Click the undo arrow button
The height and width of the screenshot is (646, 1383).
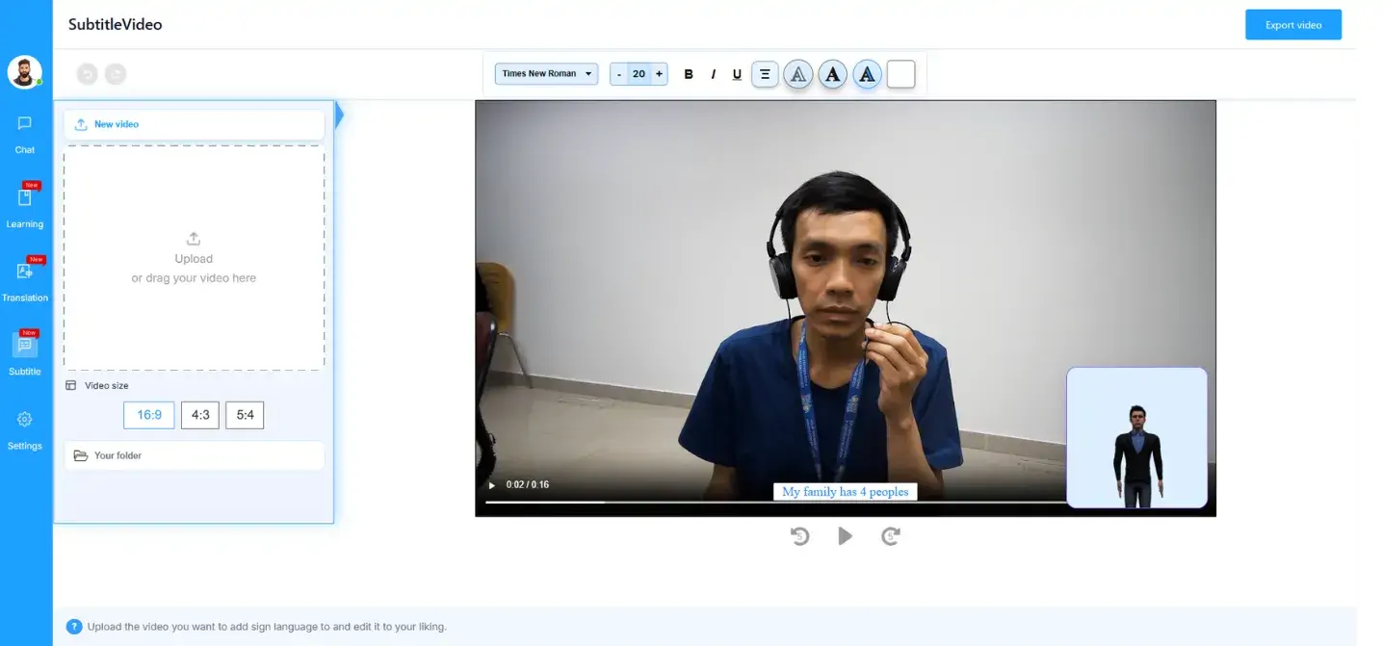tap(88, 73)
